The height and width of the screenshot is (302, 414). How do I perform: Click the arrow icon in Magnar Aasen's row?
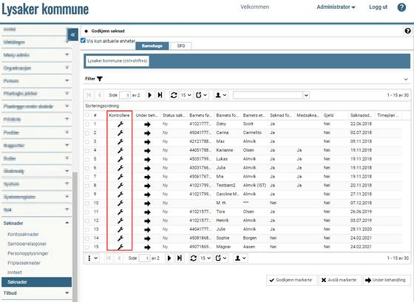tap(147, 247)
